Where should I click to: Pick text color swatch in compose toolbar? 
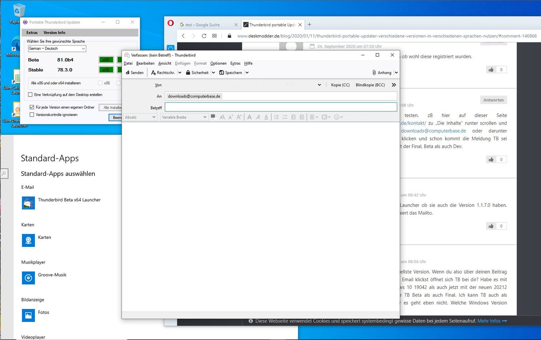click(213, 117)
